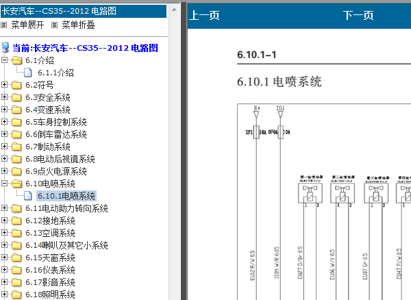
Task: Click the 6.18照明系统 folder icon
Action: pos(16,295)
